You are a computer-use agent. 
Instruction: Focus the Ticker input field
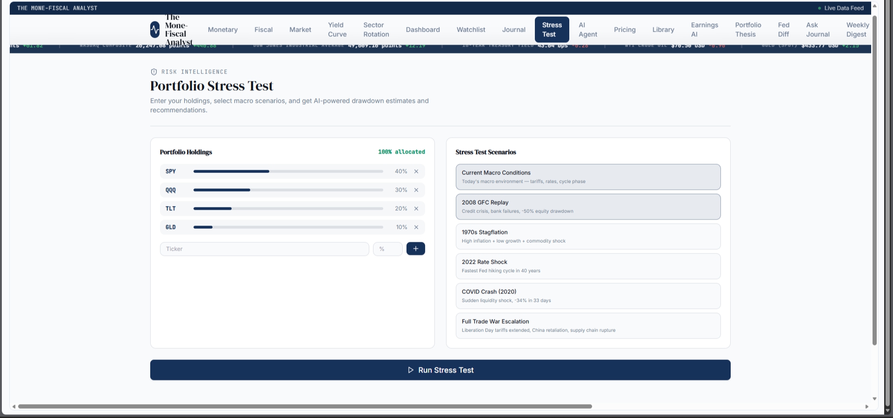point(265,249)
